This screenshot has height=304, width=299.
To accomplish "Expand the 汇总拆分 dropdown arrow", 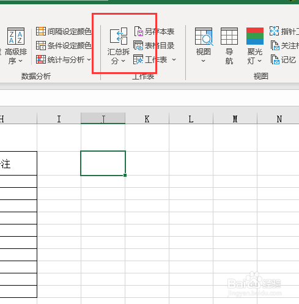I will pyautogui.click(x=124, y=61).
